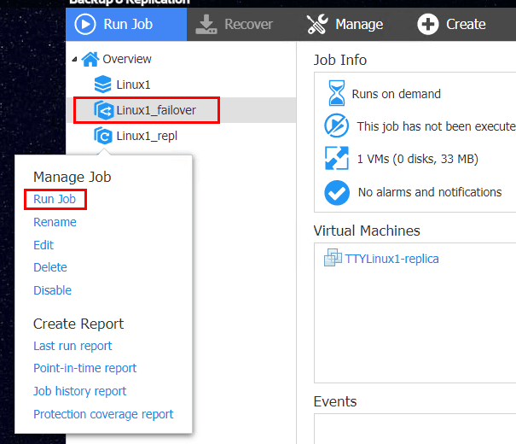Select Overview in the job tree
The width and height of the screenshot is (516, 444).
[127, 59]
